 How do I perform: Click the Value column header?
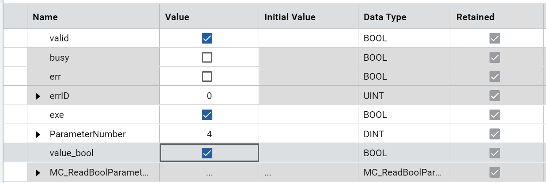(x=177, y=18)
